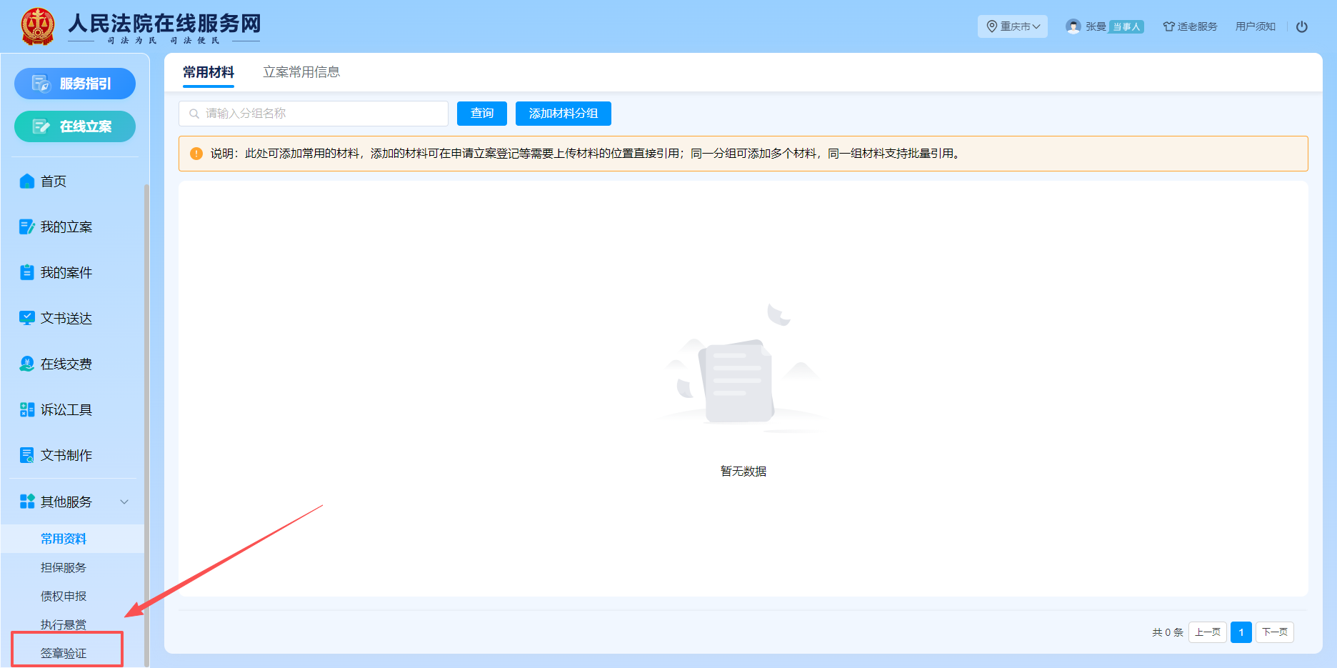Click the 我的案件 clipboard icon

click(27, 273)
